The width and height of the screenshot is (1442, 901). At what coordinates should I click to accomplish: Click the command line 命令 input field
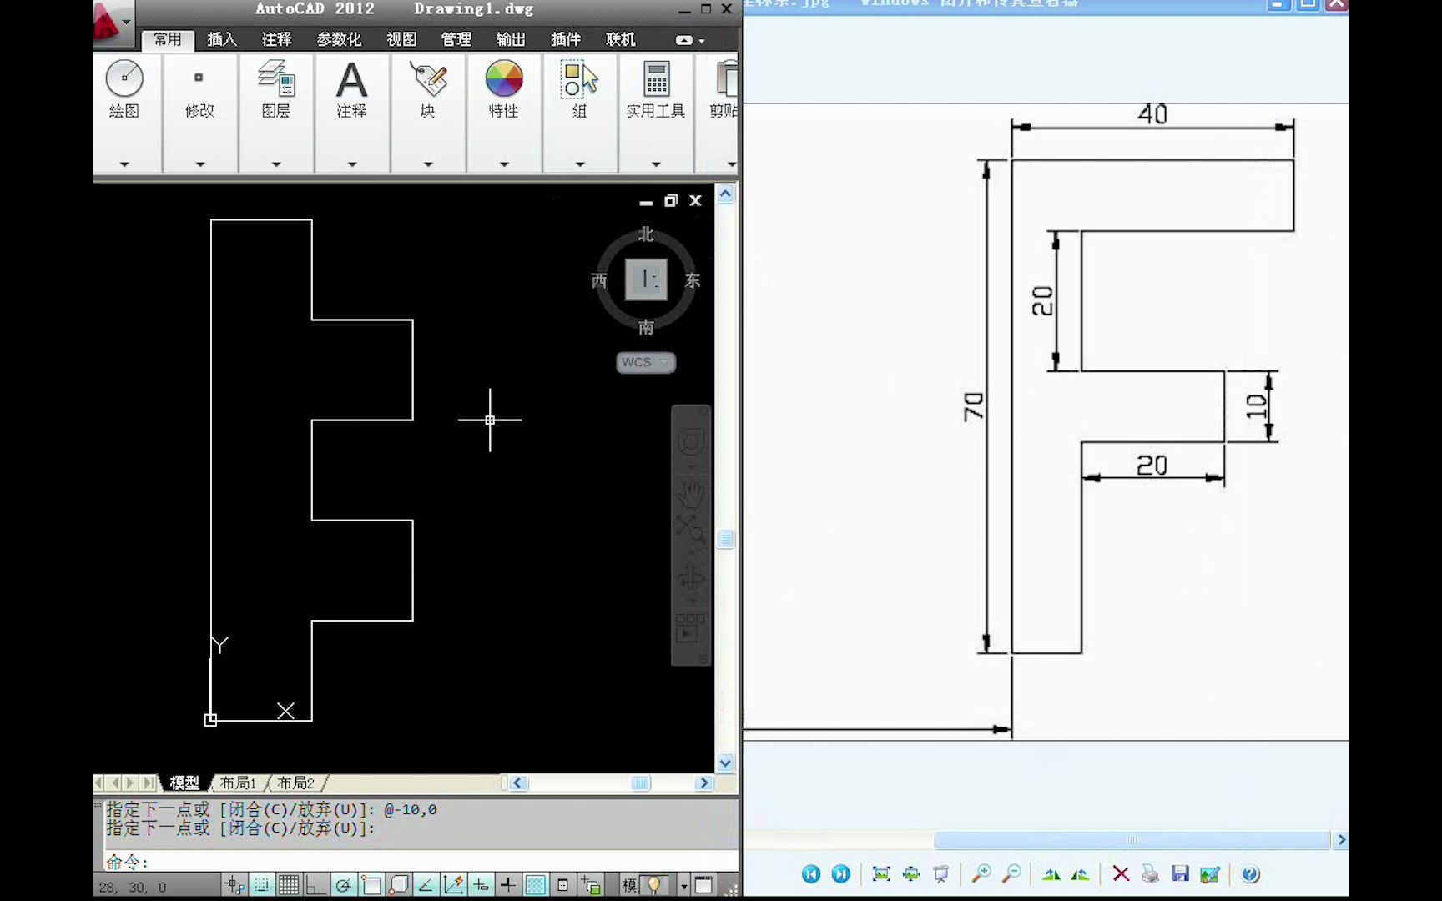417,861
